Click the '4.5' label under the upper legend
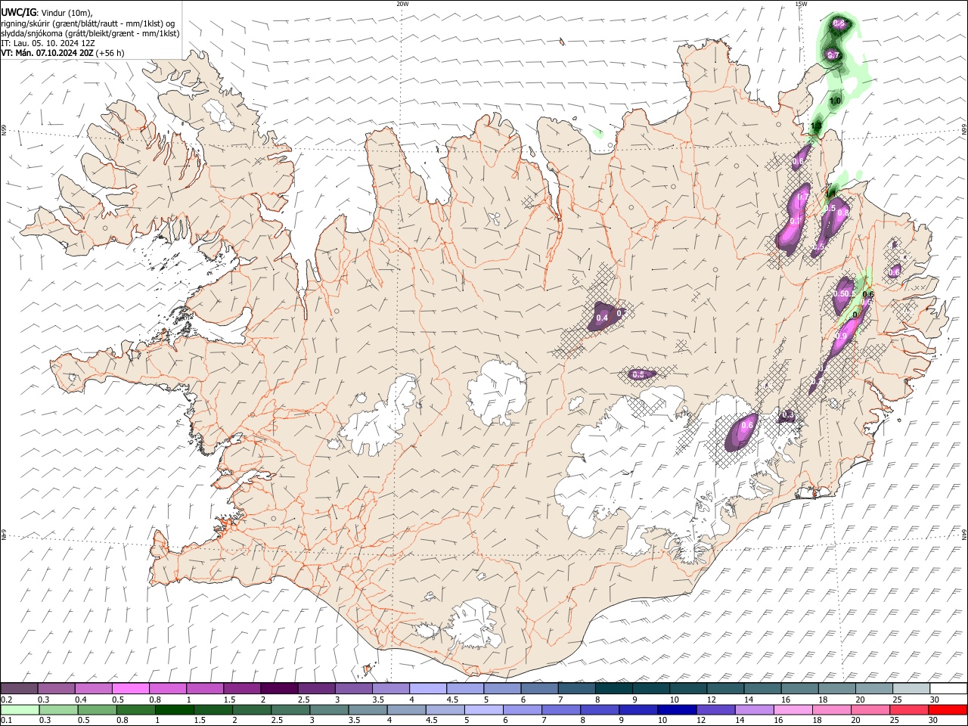Viewport: 968px width, 726px height. point(452,700)
